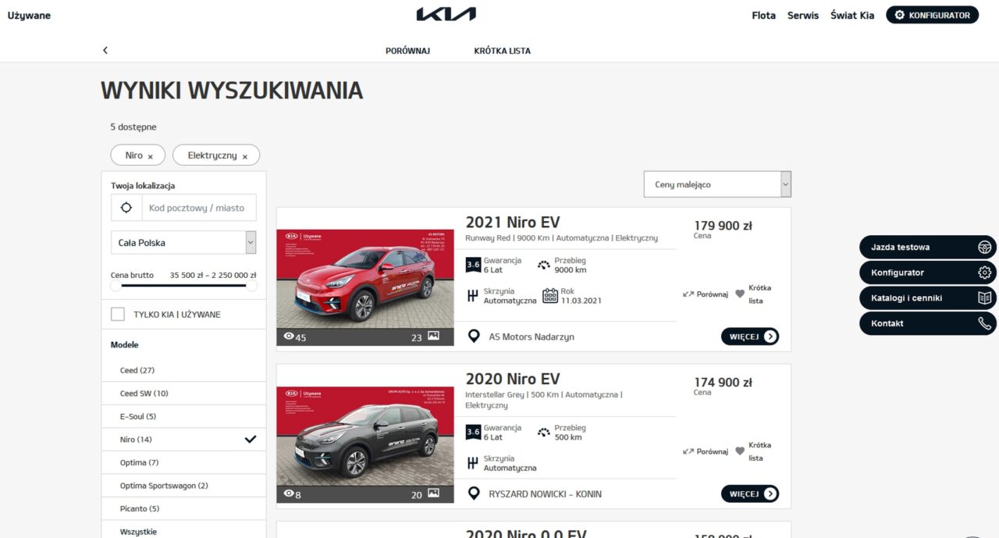999x538 pixels.
Task: Select Wszystkie models option
Action: 183,530
